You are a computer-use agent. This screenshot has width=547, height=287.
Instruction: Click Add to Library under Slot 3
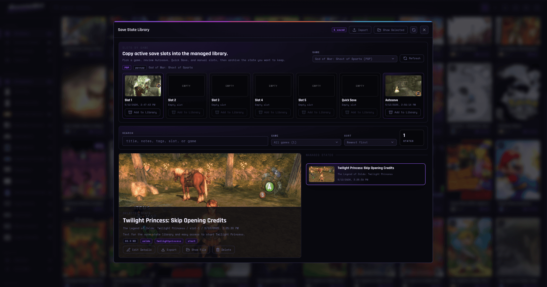click(x=229, y=112)
